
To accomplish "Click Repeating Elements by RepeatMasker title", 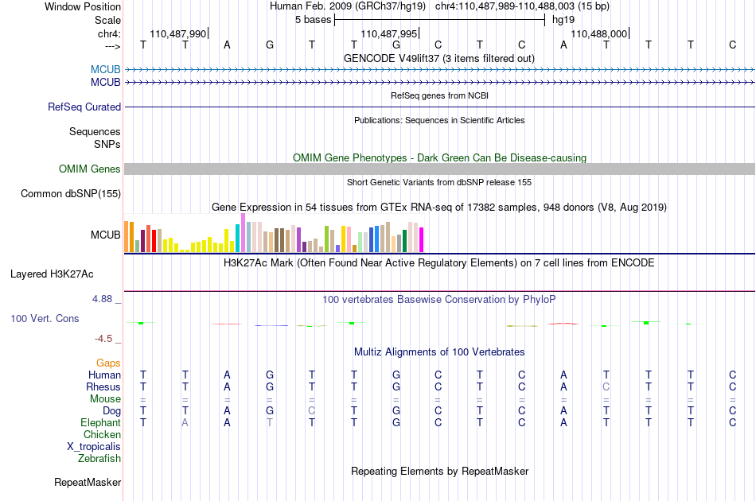I will (x=440, y=471).
